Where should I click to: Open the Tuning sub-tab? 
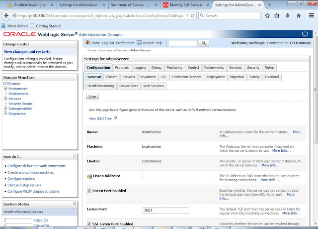(x=254, y=77)
